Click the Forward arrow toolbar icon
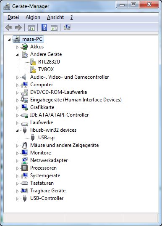 coord(18,27)
